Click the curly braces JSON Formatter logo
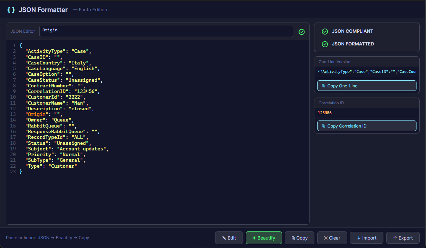426x248 pixels. [x=11, y=10]
